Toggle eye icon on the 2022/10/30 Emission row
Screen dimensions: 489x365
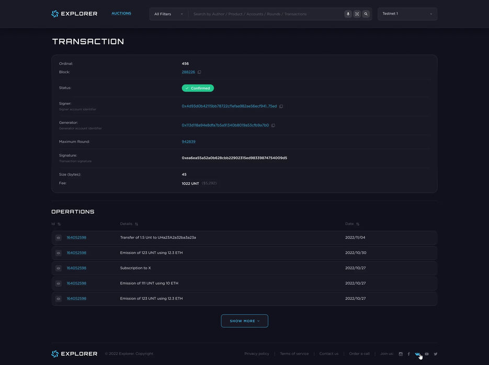point(59,253)
